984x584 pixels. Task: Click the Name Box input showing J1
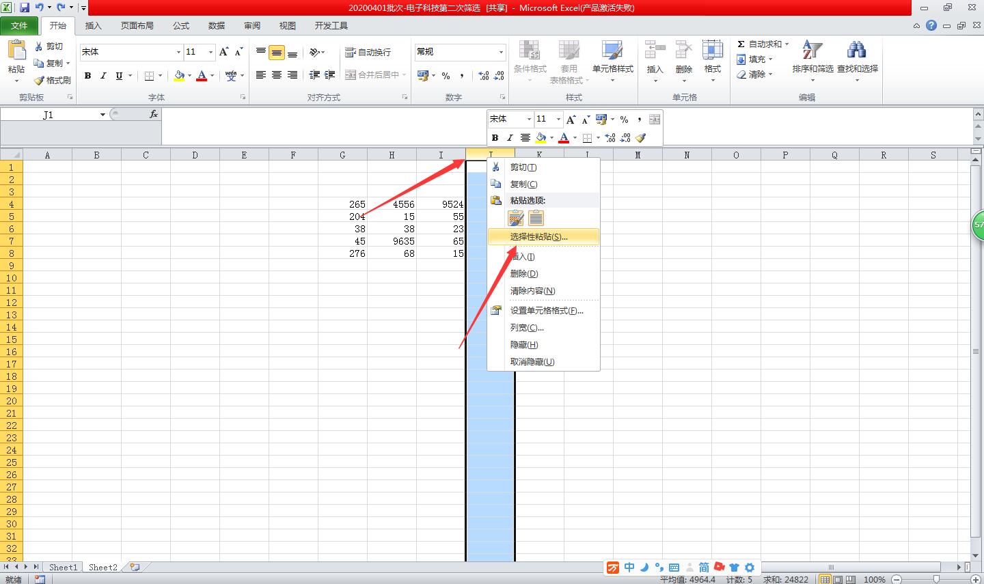tap(49, 115)
